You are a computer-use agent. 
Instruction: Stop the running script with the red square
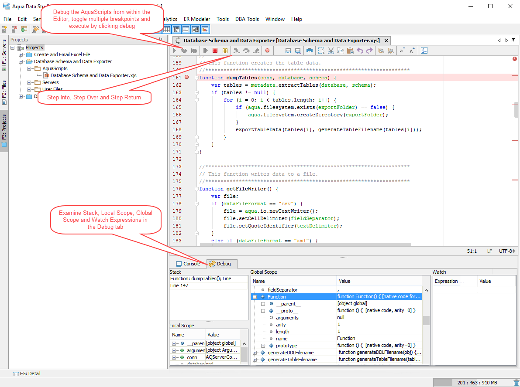[x=215, y=51]
